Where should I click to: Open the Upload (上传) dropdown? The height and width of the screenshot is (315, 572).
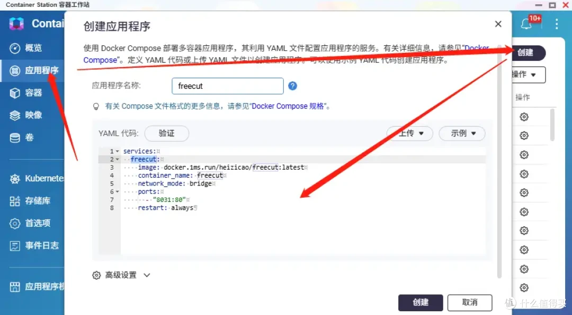tap(410, 133)
